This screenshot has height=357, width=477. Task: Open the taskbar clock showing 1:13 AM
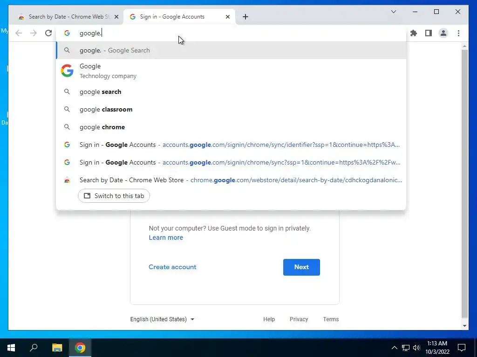pos(437,348)
